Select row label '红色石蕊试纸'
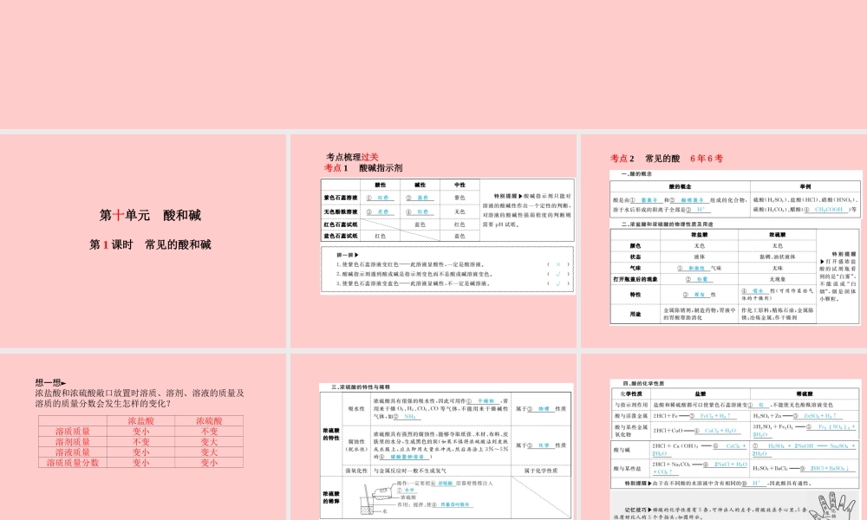This screenshot has height=520, width=867. [x=341, y=224]
